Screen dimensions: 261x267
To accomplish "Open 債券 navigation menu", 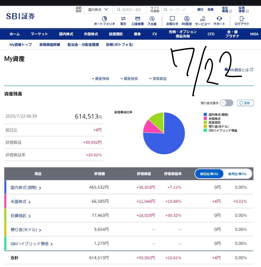I will [x=137, y=34].
